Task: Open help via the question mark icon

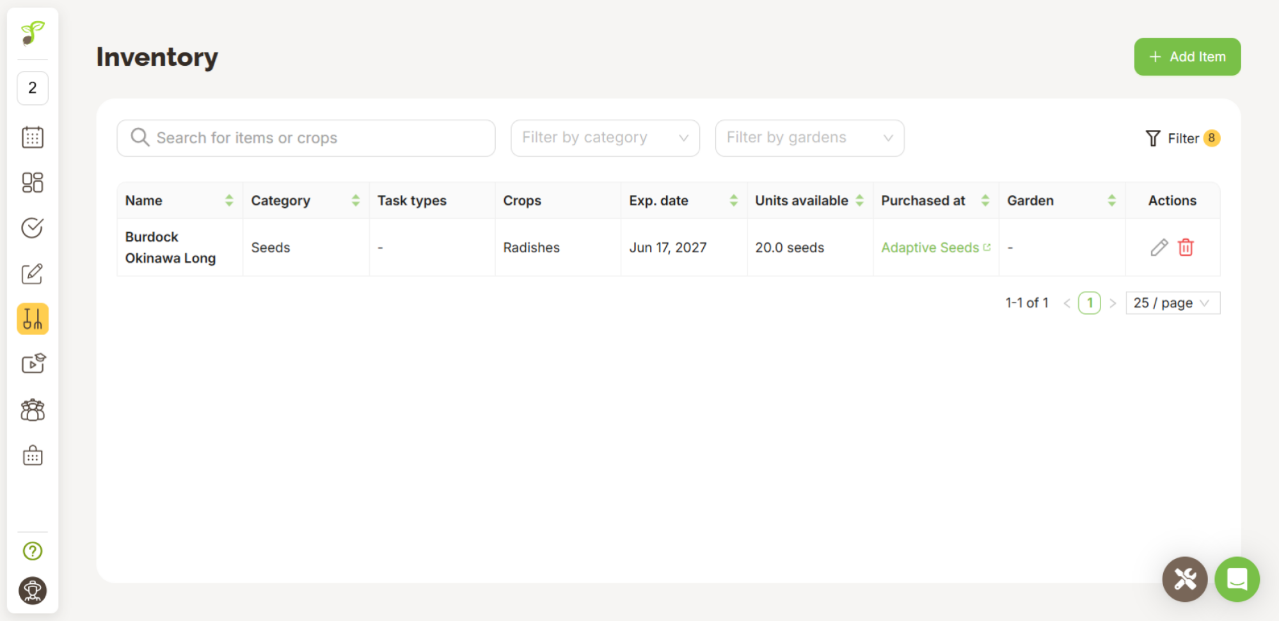Action: tap(32, 551)
